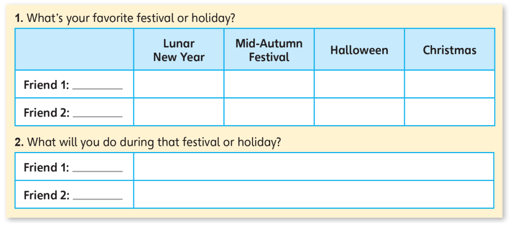Click Friend 1 answer field for question 2
512x226 pixels.
coord(314,166)
